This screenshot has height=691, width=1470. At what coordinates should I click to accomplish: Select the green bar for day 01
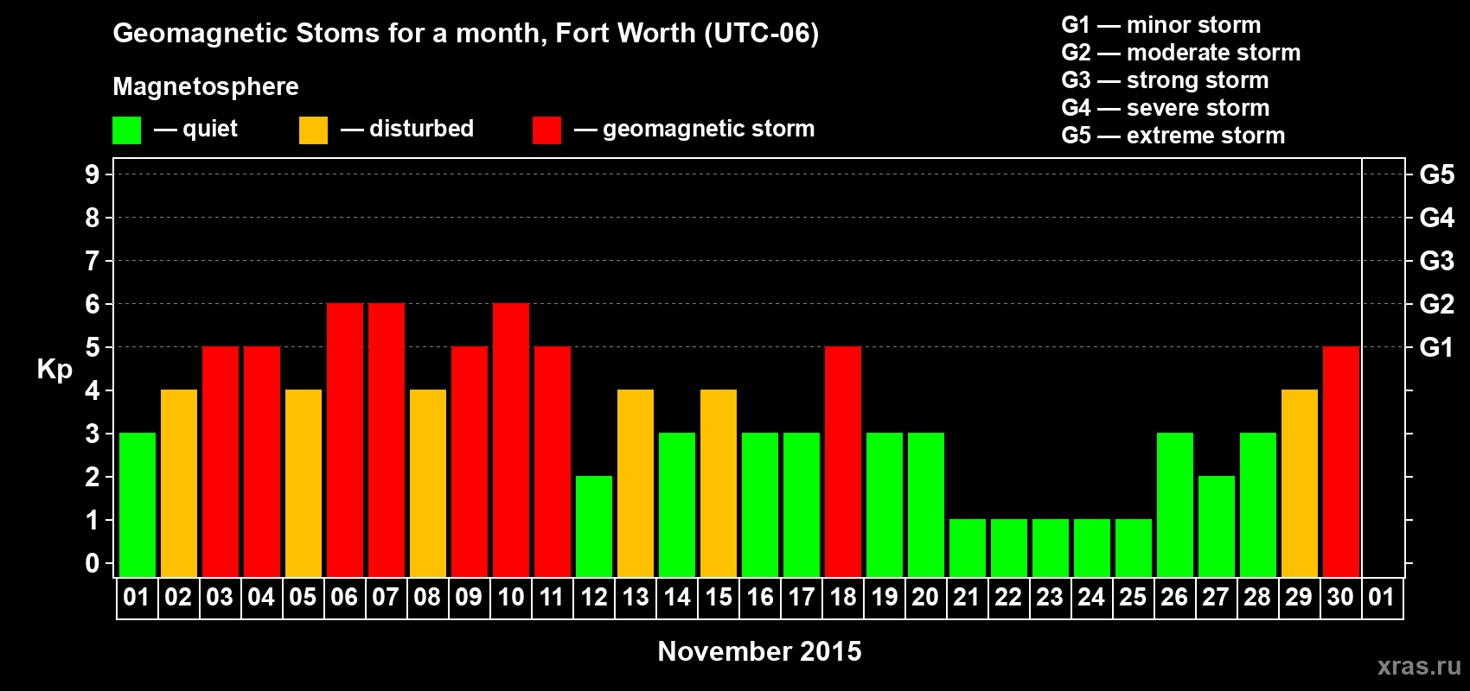click(x=137, y=504)
